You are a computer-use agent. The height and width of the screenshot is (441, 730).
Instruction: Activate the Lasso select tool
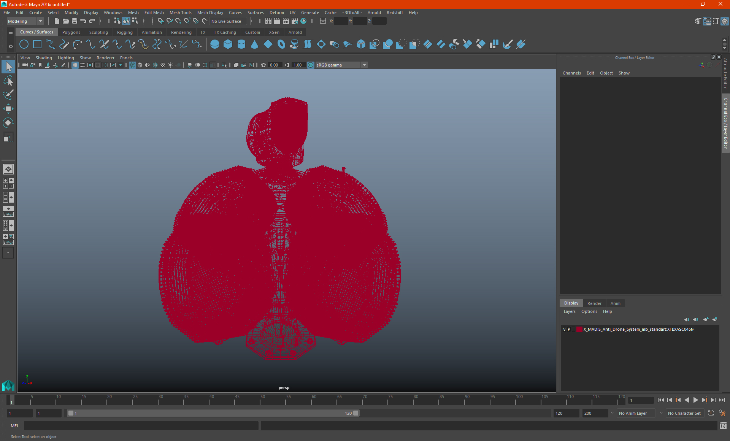[8, 81]
